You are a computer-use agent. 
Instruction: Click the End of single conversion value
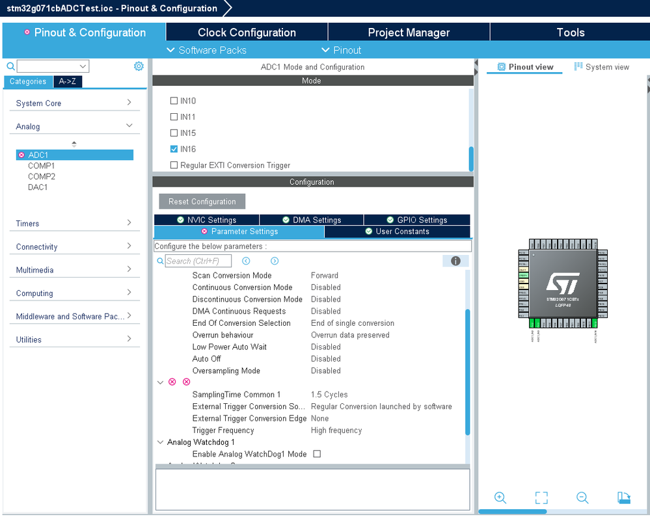pos(353,323)
